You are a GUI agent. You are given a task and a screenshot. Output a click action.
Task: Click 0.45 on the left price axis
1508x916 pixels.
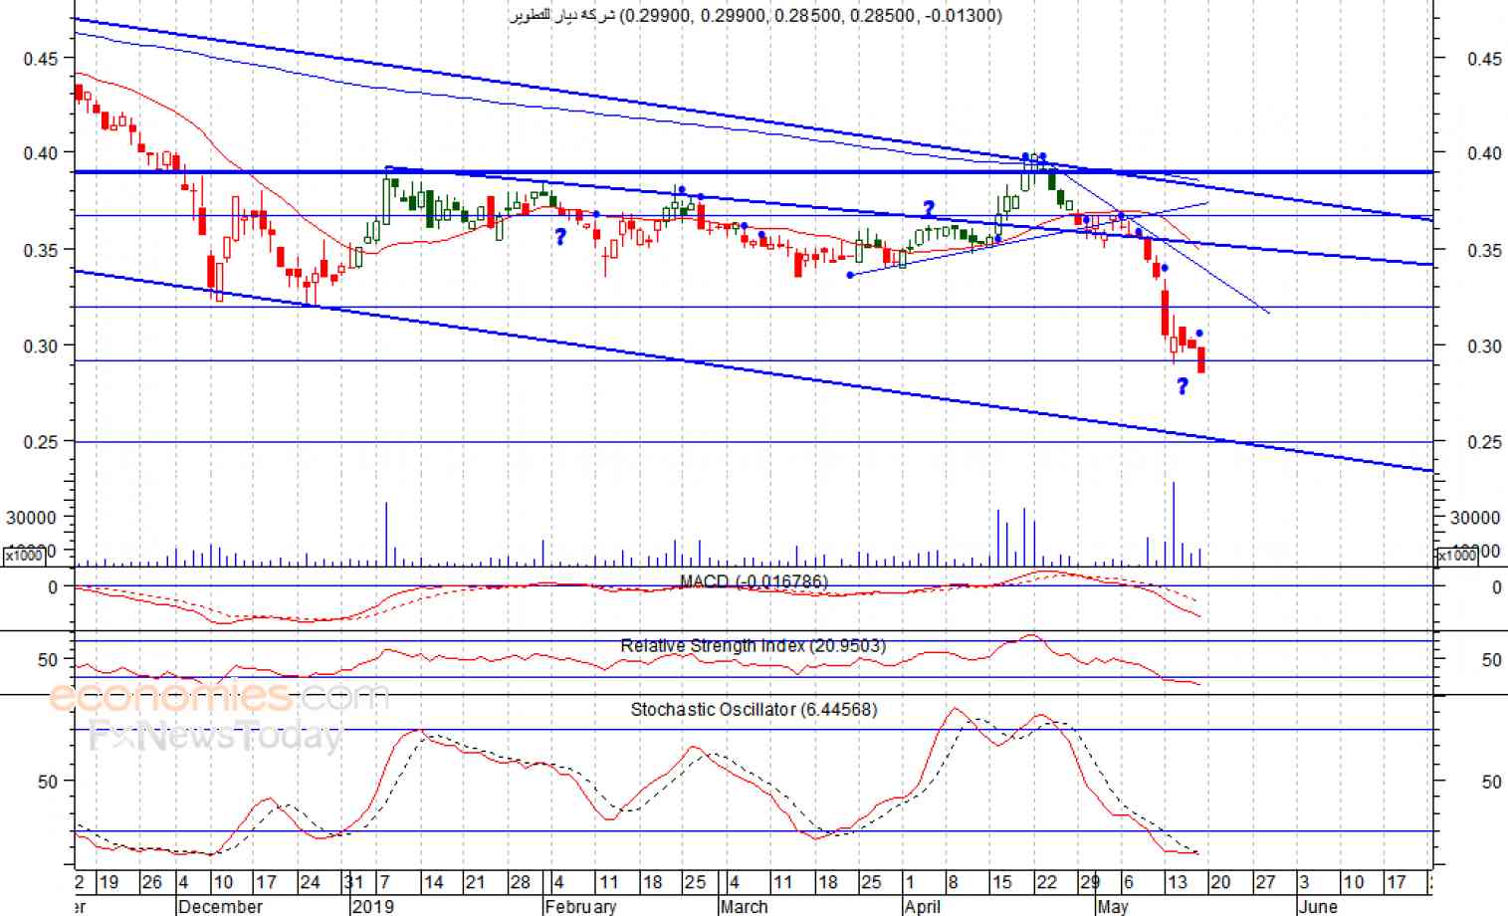(x=41, y=59)
